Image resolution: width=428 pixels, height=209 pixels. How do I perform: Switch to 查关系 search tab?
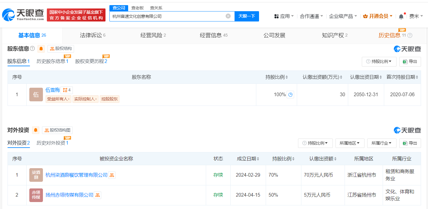click(156, 8)
